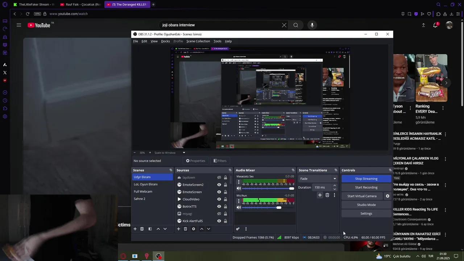Hide the CloudVideo source
464x261 pixels.
point(219,199)
